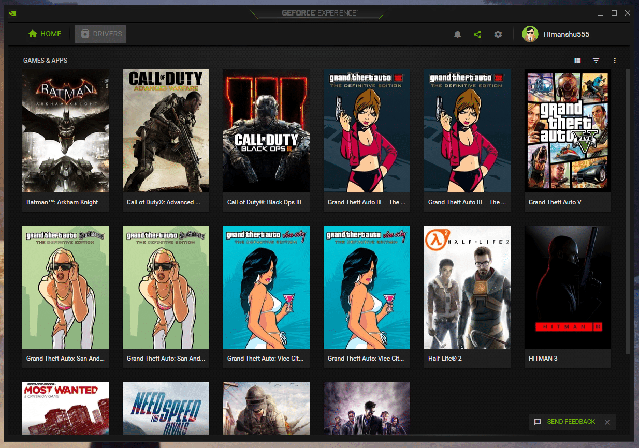Switch to the DRIVERS tab
This screenshot has height=448, width=639.
(100, 34)
